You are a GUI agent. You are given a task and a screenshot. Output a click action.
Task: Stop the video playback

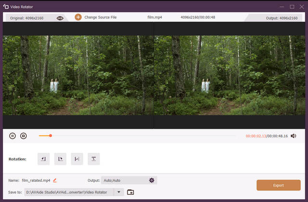23,136
